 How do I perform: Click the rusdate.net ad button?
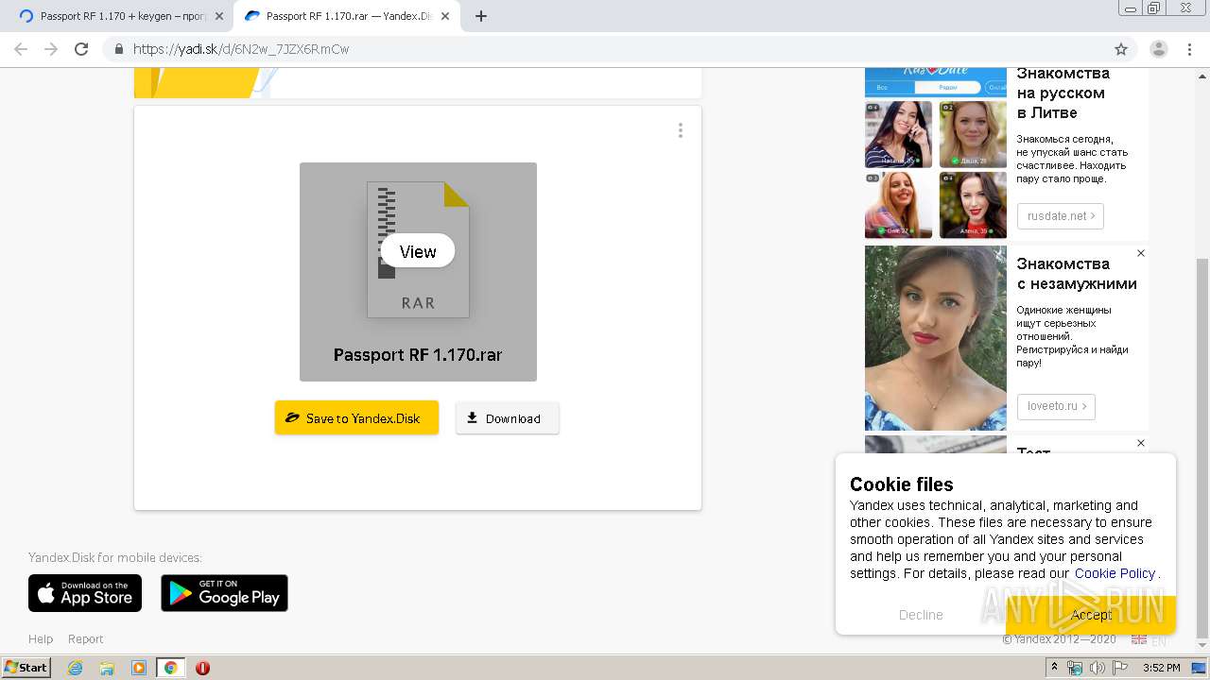pyautogui.click(x=1061, y=216)
